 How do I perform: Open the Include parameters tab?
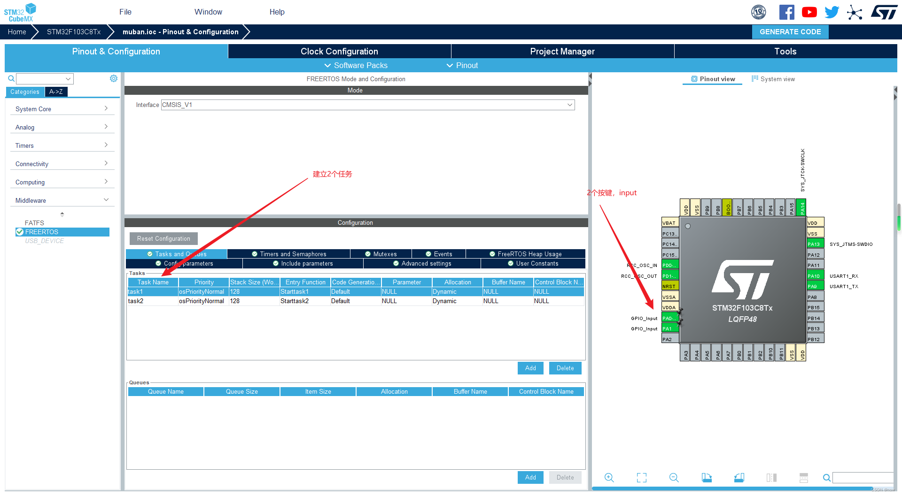point(303,263)
